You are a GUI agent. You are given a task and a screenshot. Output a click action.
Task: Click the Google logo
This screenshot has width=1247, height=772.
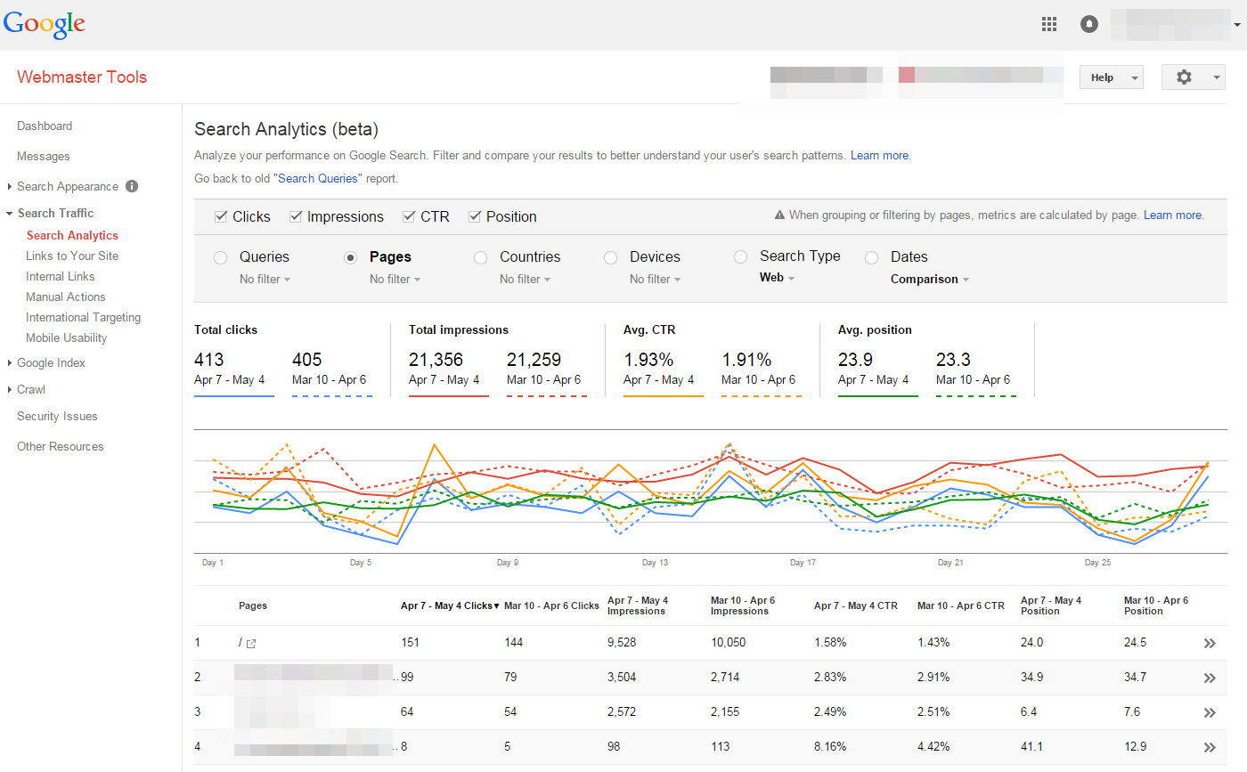tap(45, 24)
